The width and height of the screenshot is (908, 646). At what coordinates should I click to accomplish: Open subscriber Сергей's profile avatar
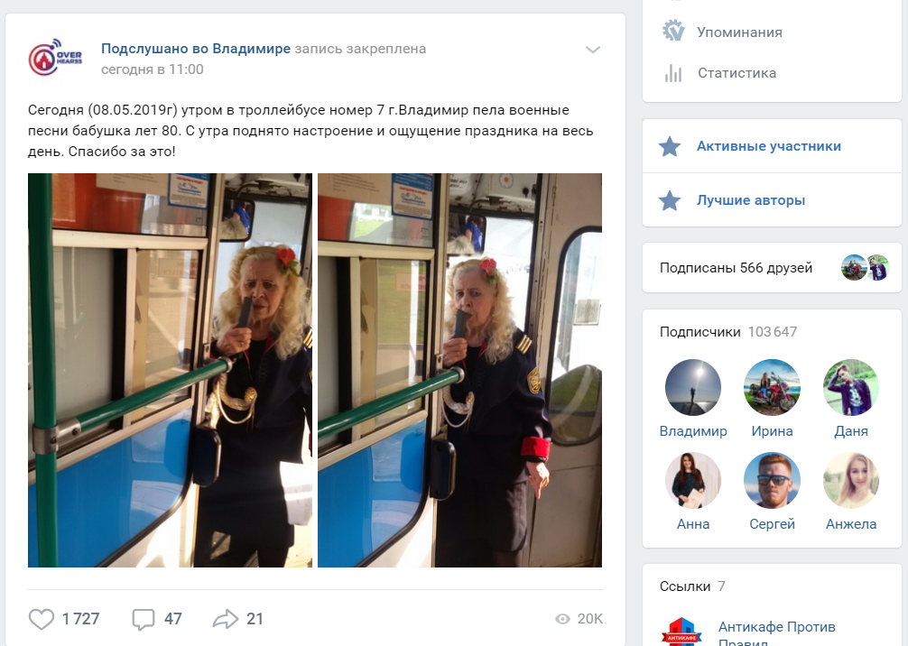click(772, 481)
